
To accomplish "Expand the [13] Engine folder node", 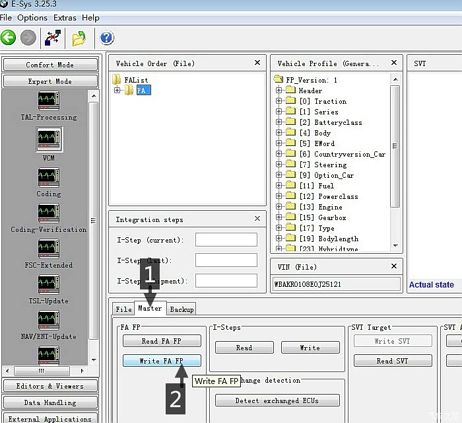I will [x=279, y=207].
